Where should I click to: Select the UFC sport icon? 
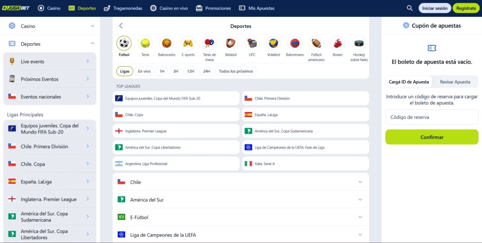(x=252, y=43)
